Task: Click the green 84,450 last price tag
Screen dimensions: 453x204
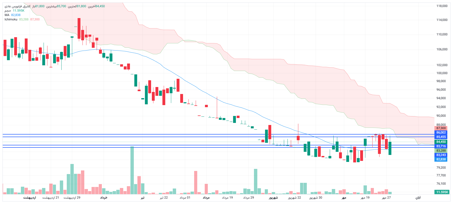Action: [441, 142]
